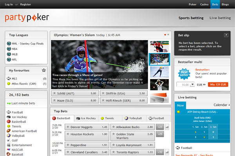Click the Best seller badge icon
Screen dimensions: 235x156
[x=184, y=74]
